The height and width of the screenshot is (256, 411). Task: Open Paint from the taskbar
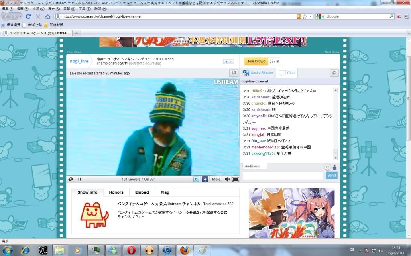pos(202,250)
